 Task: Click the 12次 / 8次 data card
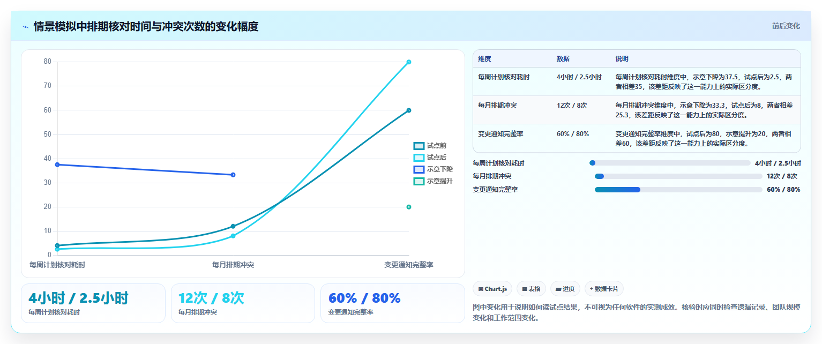(x=243, y=303)
